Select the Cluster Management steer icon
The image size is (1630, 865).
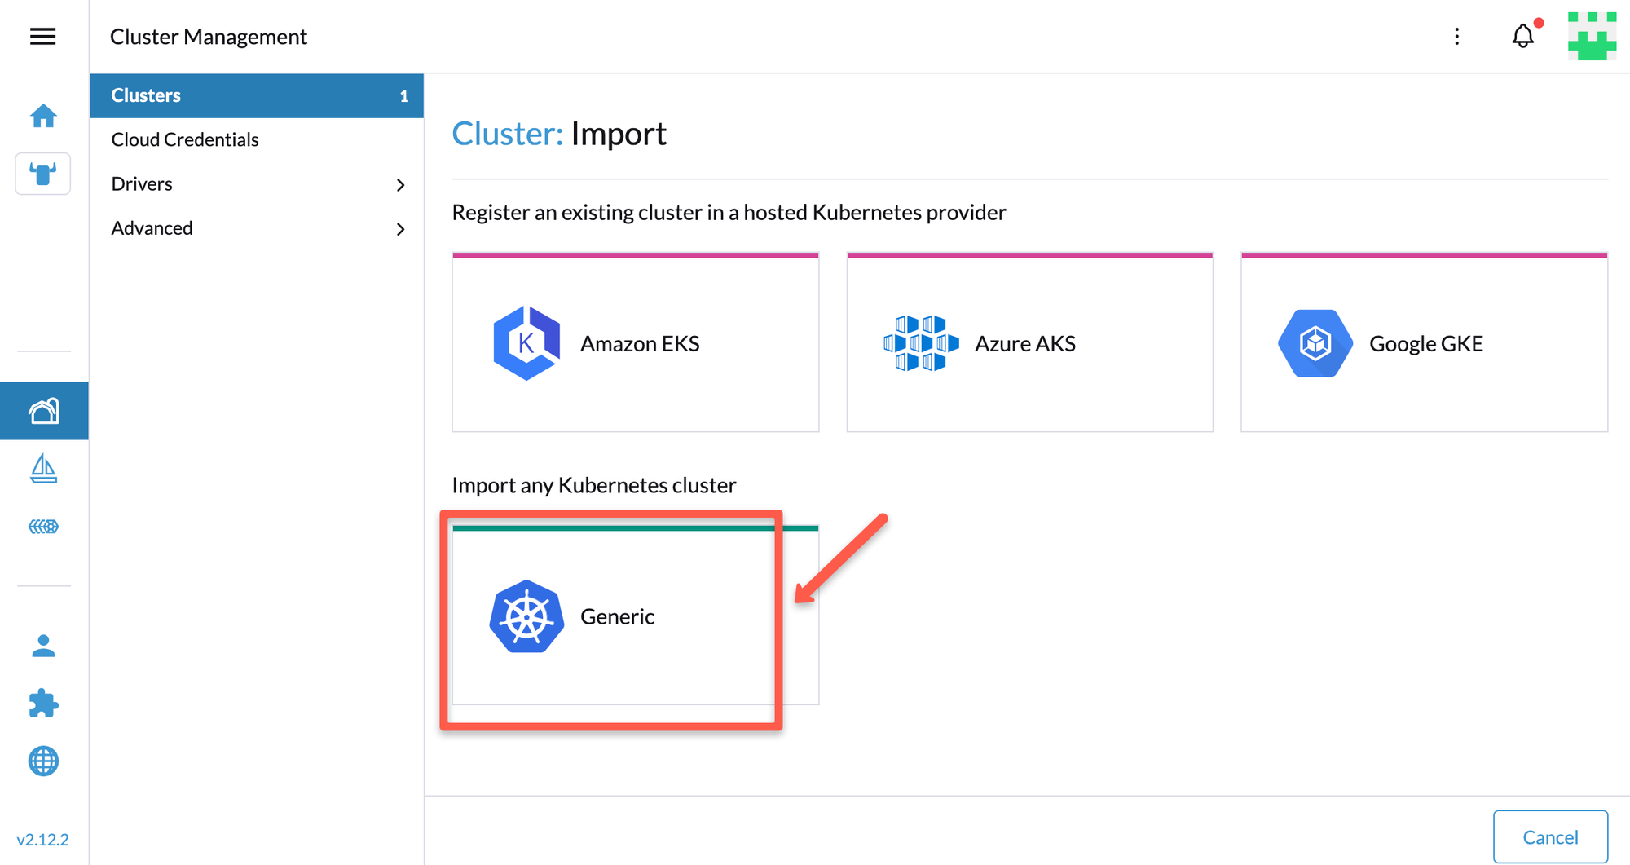(42, 174)
